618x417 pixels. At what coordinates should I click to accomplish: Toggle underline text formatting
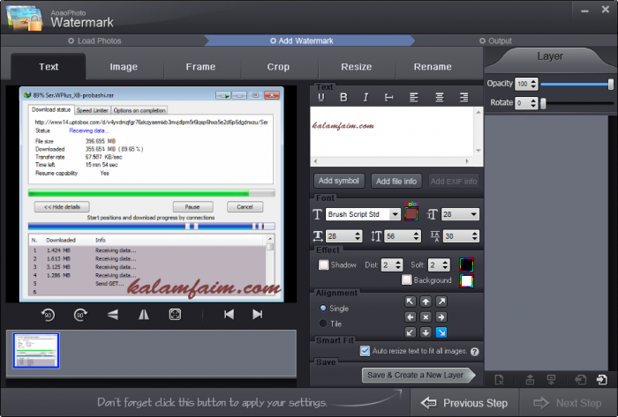click(321, 98)
